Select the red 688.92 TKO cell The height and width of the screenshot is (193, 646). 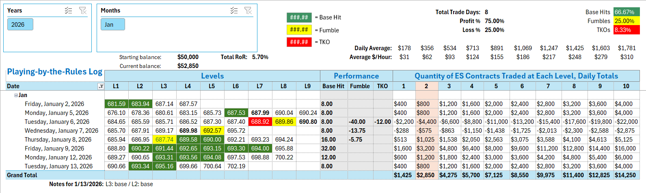pyautogui.click(x=260, y=122)
